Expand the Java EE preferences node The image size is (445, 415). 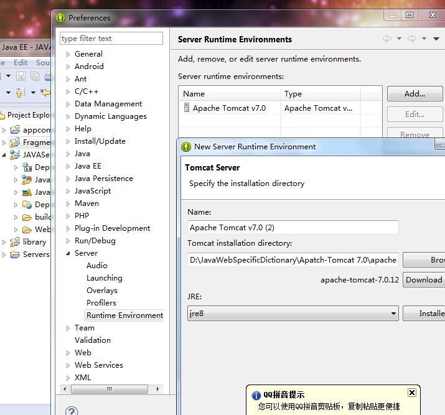(68, 166)
